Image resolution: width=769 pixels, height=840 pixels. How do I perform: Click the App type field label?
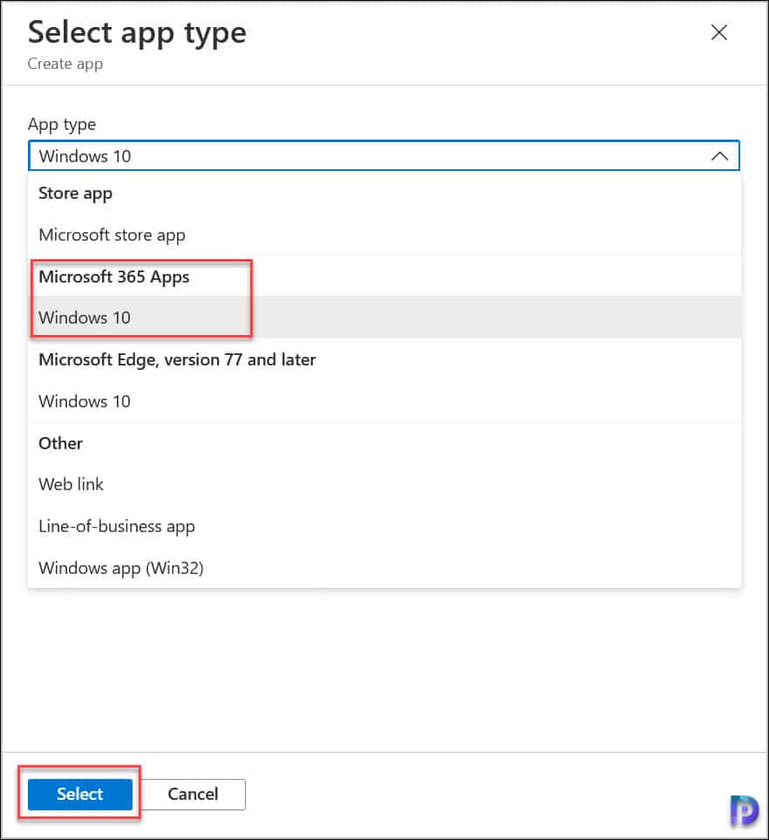click(x=62, y=124)
